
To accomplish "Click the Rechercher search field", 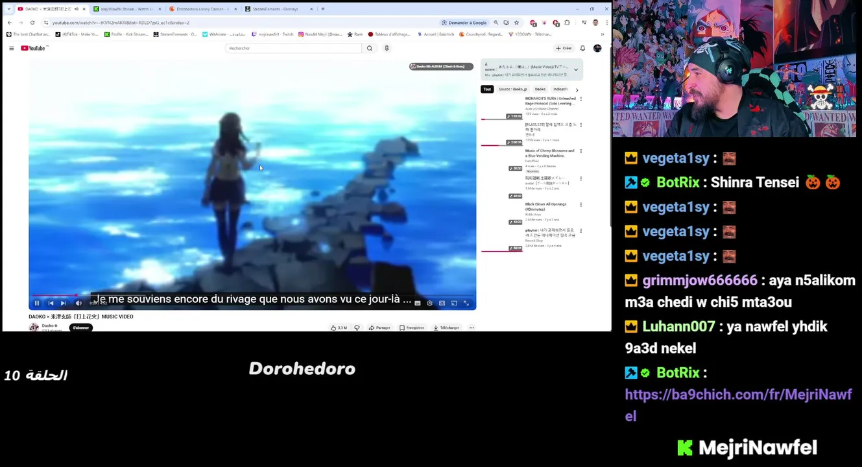I will [293, 48].
